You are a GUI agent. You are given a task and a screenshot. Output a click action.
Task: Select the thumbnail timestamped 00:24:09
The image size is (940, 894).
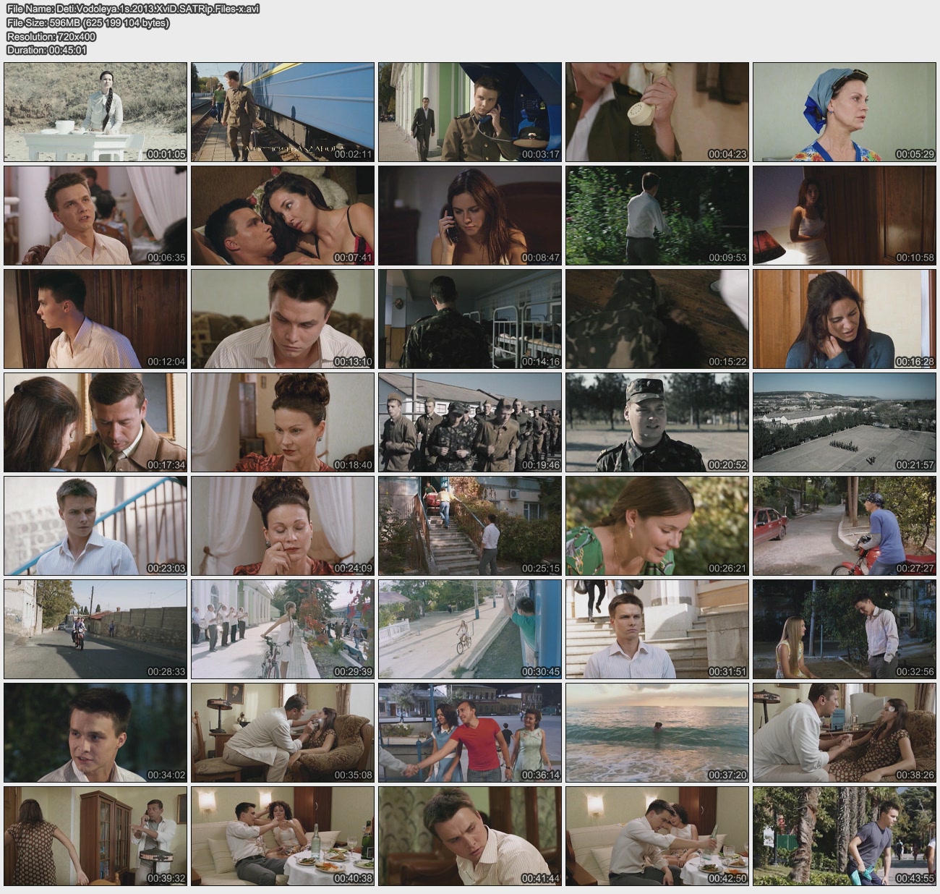[283, 526]
